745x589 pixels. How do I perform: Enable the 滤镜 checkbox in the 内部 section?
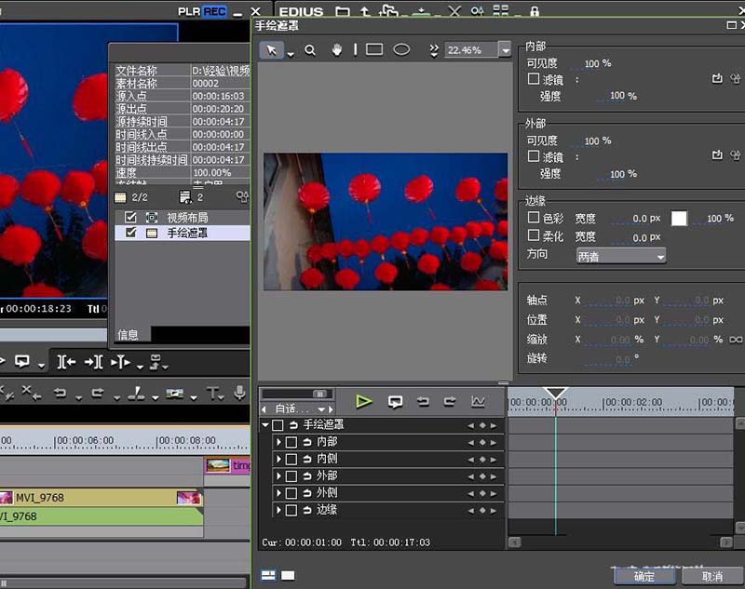coord(532,78)
